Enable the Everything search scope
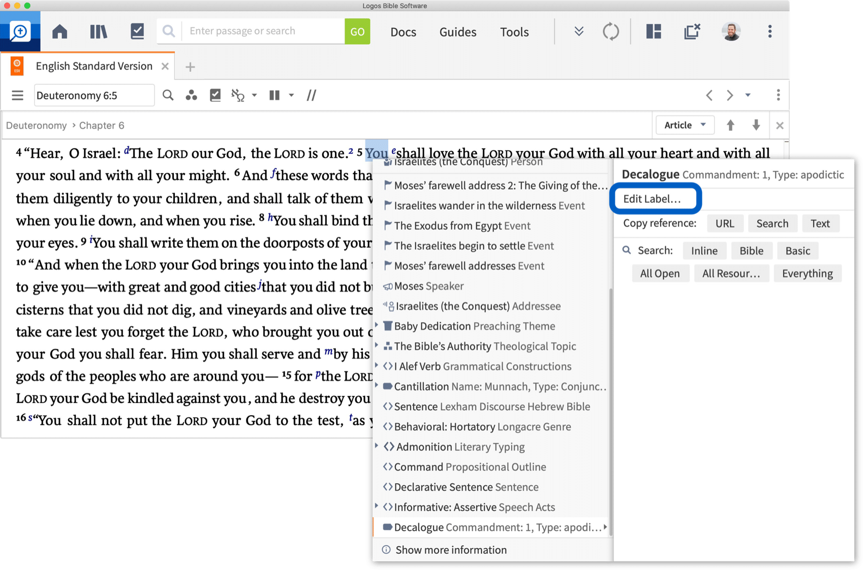Image resolution: width=864 pixels, height=571 pixels. click(x=808, y=273)
